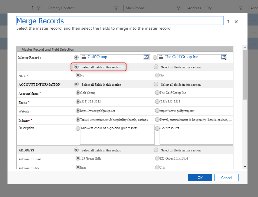Open the Primary Contact column filter

pos(116,8)
